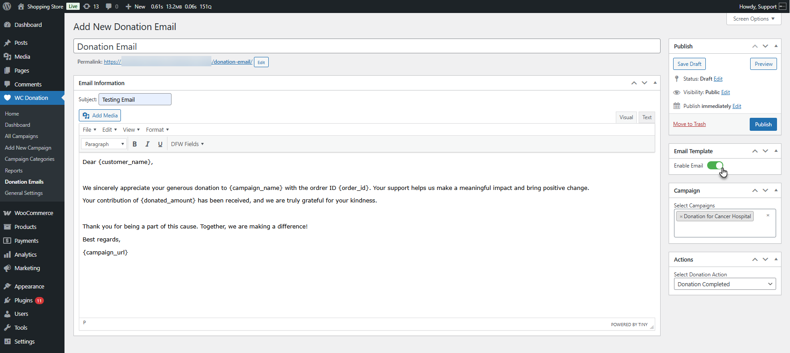This screenshot has width=790, height=353.
Task: Click the Italic formatting icon
Action: (147, 144)
